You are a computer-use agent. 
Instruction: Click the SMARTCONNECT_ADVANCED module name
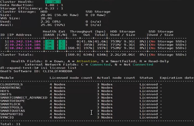(x=24, y=98)
